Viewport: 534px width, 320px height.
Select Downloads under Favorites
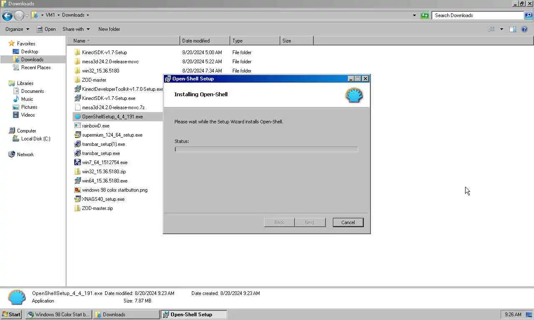[x=32, y=60]
